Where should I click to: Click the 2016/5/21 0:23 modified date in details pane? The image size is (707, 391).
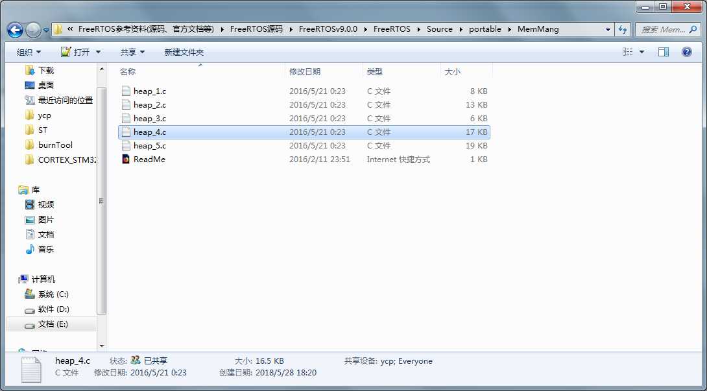158,373
